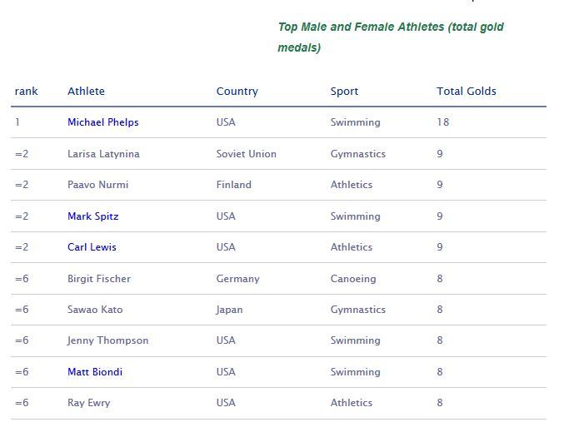Click the Soviet Union country cell

(246, 154)
